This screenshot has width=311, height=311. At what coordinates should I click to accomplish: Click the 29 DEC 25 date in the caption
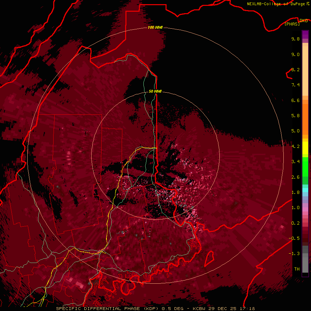pos(222,309)
